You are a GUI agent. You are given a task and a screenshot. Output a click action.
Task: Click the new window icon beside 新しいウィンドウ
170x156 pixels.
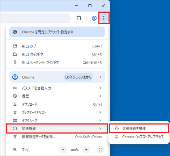point(15,54)
